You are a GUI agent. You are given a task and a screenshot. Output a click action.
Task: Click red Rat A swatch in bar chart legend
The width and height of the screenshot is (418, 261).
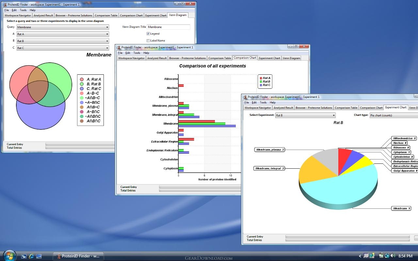tap(261, 78)
